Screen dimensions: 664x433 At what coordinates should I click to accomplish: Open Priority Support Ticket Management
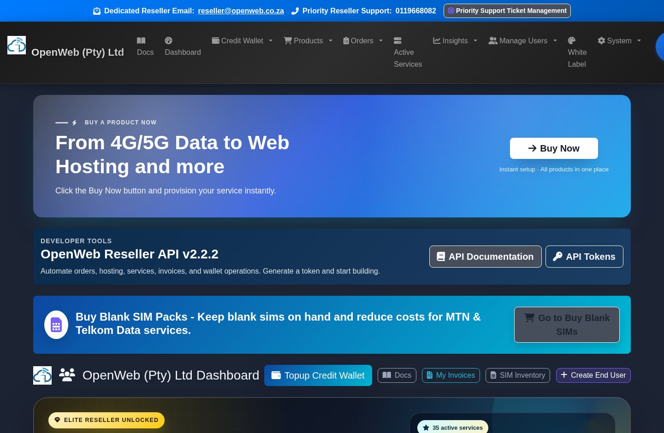coord(507,11)
